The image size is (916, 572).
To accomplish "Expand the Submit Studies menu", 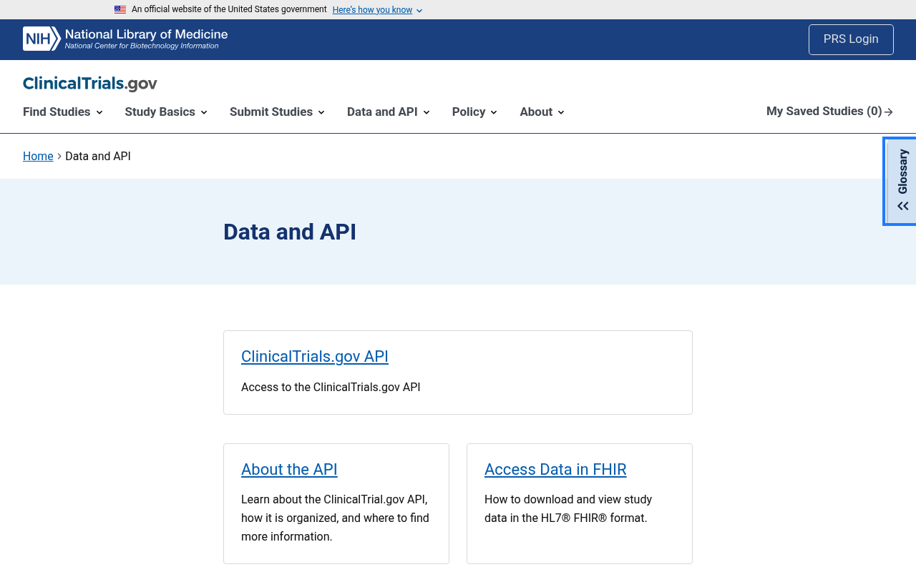I will 277,112.
